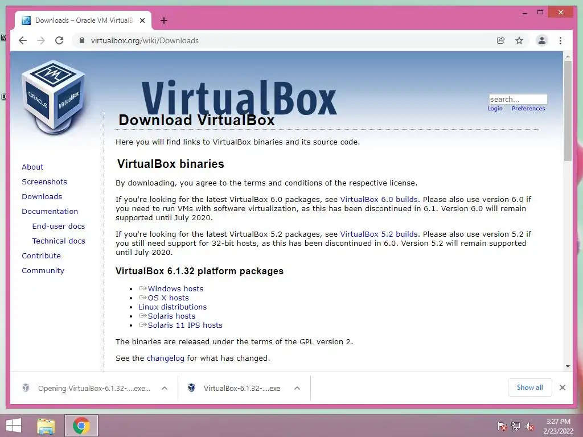Click the OS X hosts link
This screenshot has height=437, width=583.
168,298
